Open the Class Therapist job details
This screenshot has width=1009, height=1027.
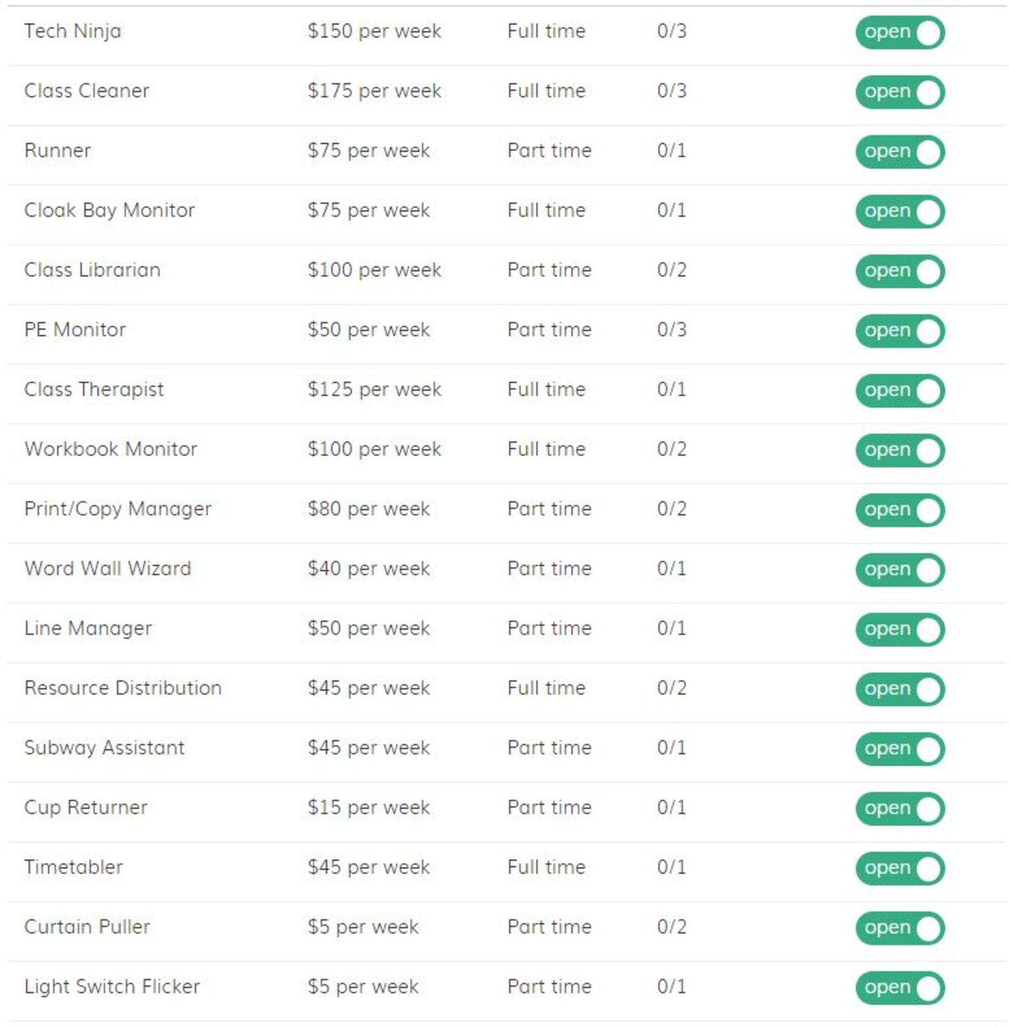point(93,390)
